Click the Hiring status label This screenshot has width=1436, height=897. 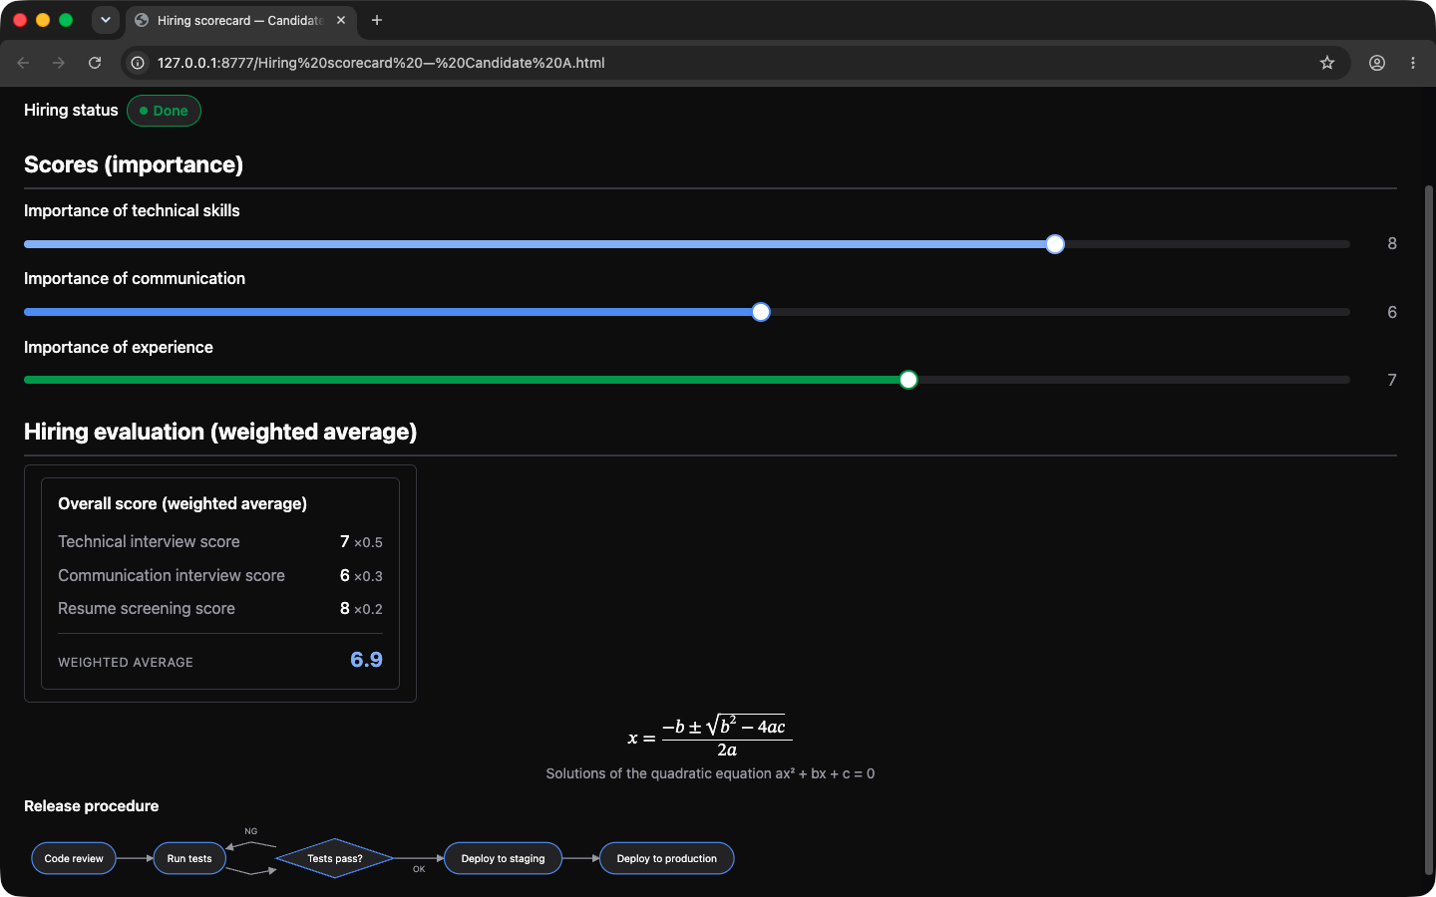[71, 110]
